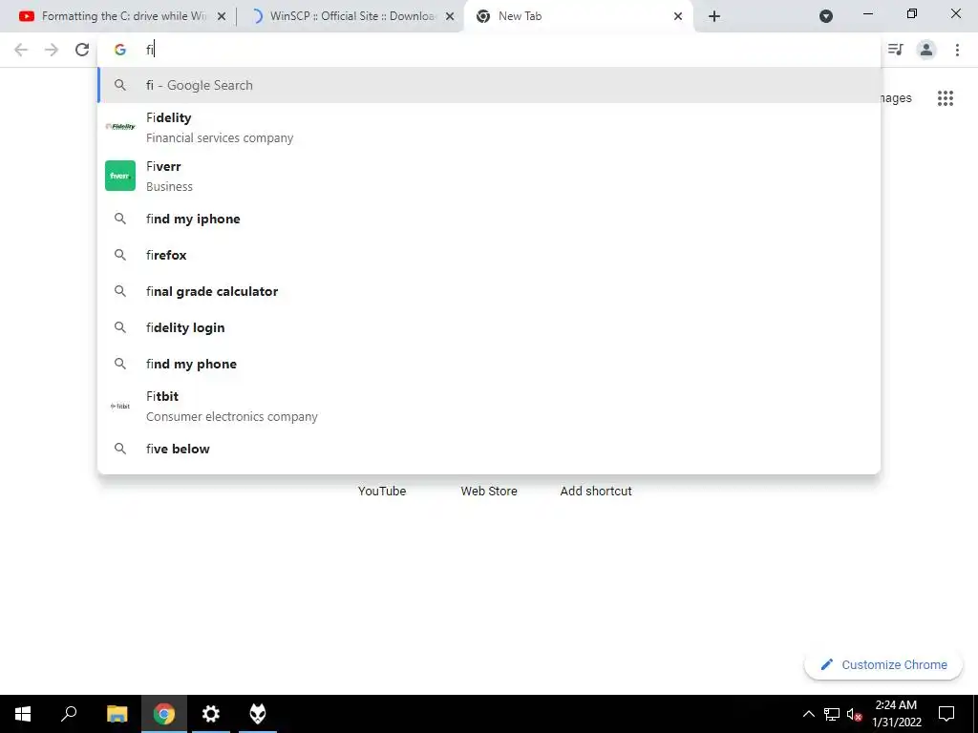Click the Chrome taskbar icon
This screenshot has width=978, height=733.
[x=164, y=714]
